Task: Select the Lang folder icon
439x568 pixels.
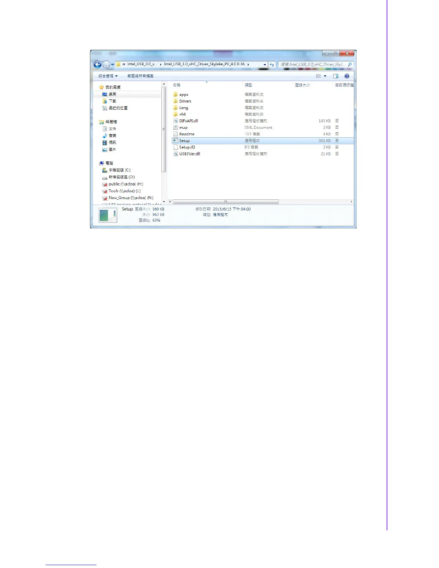Action: pos(175,108)
